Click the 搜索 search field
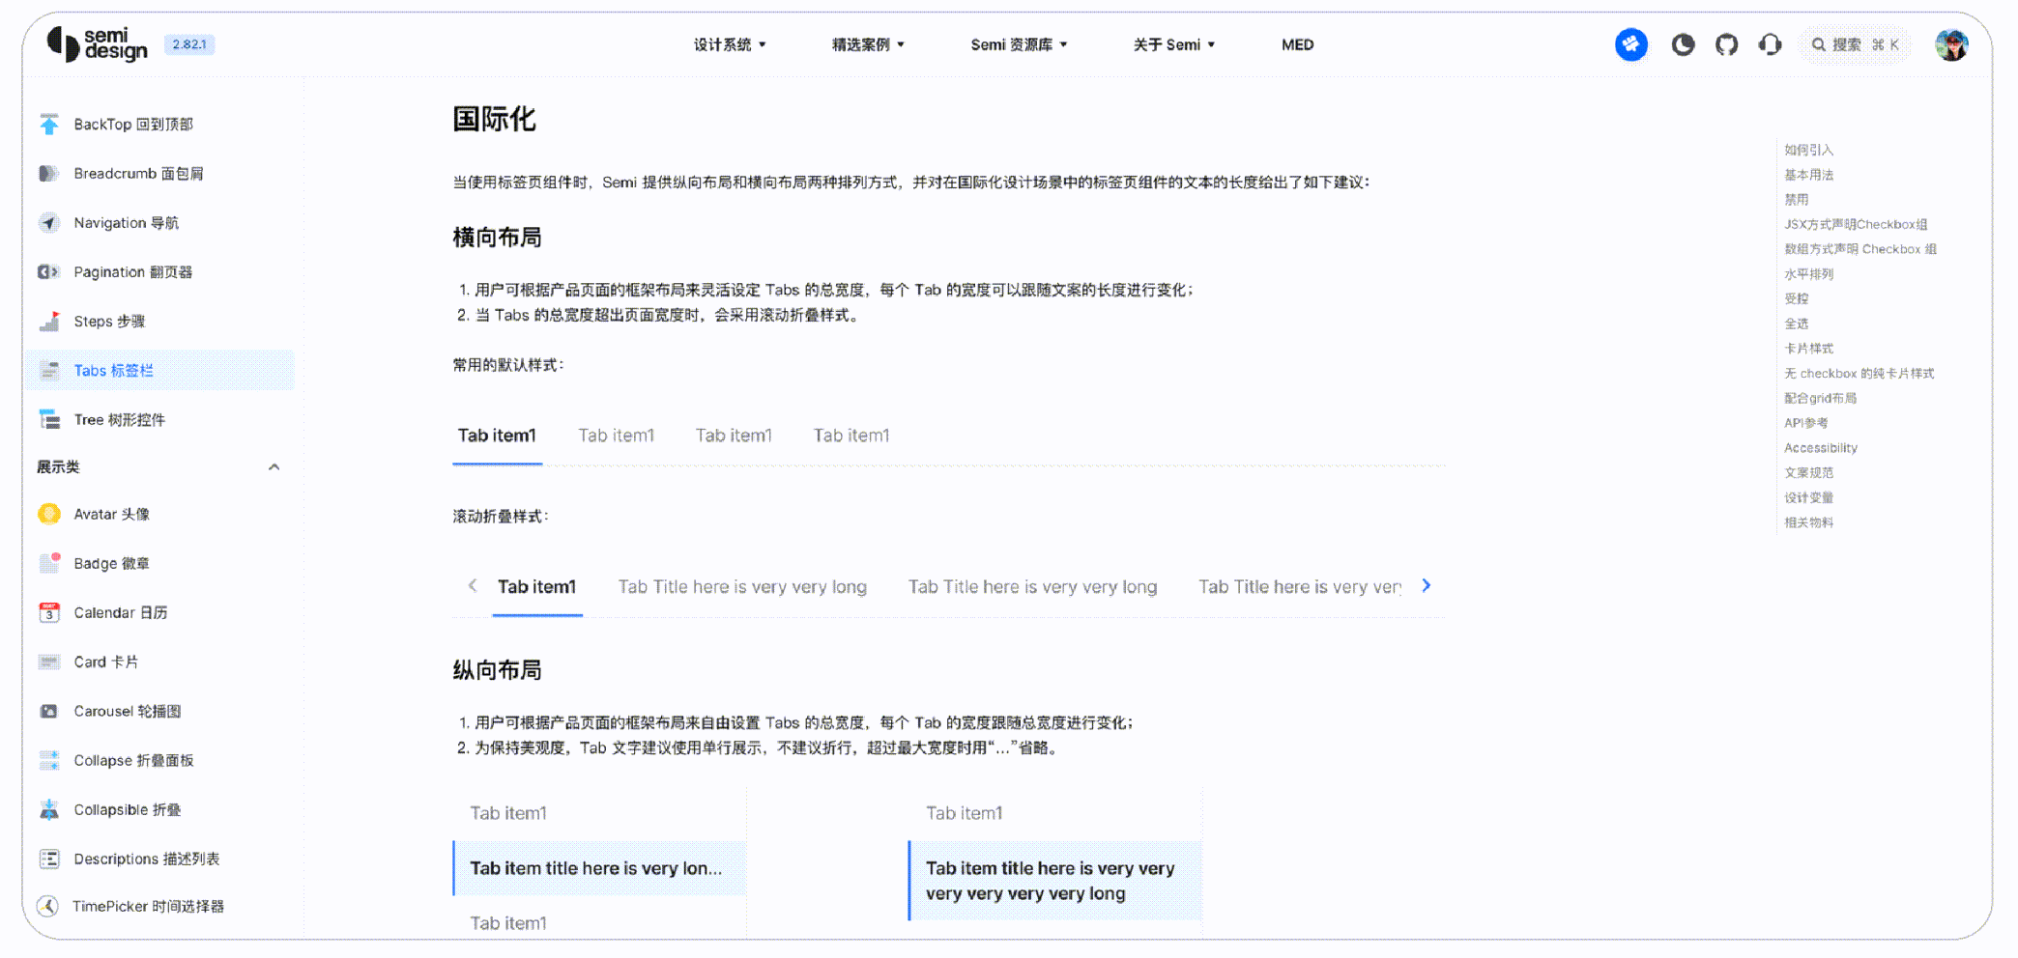This screenshot has width=2018, height=958. (x=1855, y=44)
